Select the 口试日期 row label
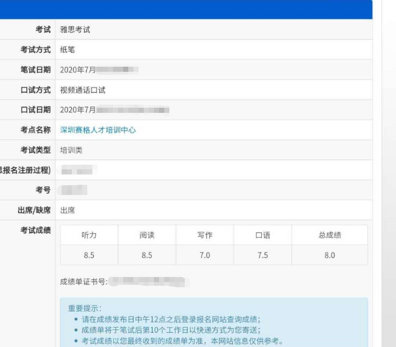This screenshot has width=396, height=347. click(38, 110)
